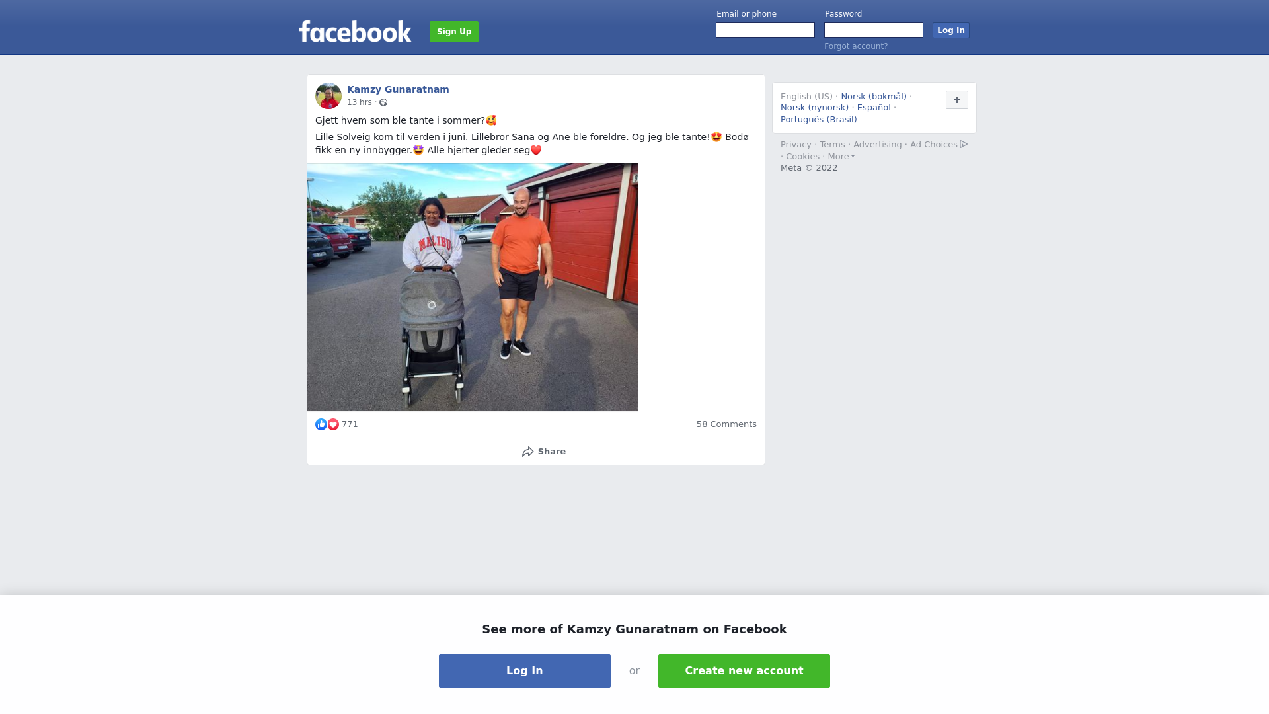
Task: Switch language to Norsk (bokmål)
Action: click(874, 97)
